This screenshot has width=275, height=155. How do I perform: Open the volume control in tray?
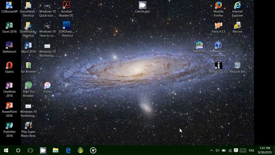[217, 150]
